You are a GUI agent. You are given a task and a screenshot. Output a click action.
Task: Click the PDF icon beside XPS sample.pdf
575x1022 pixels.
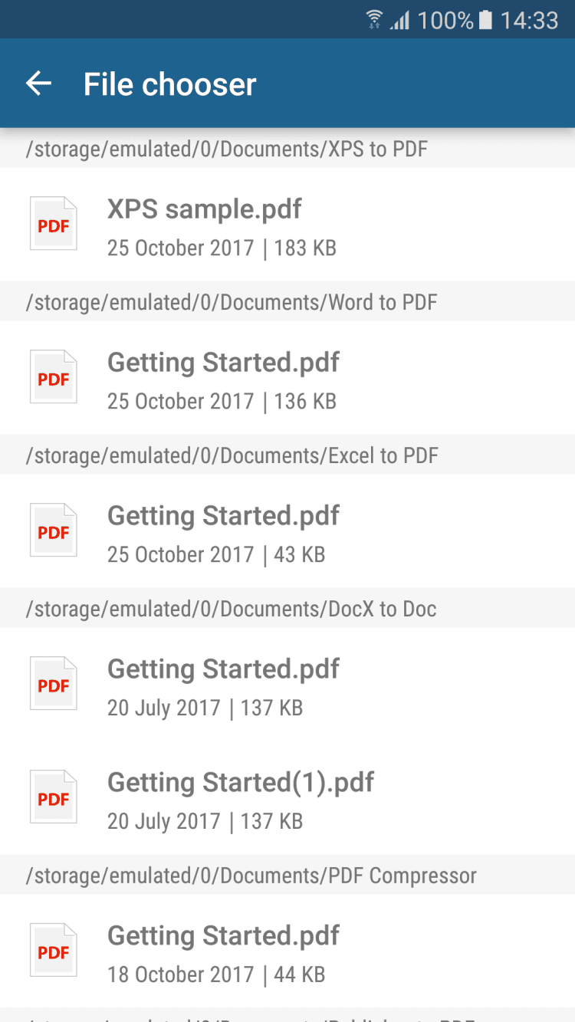point(54,224)
